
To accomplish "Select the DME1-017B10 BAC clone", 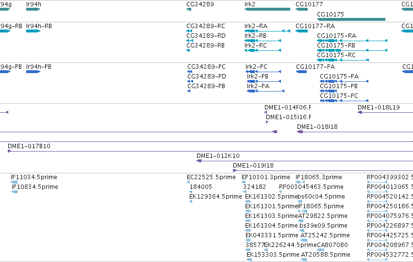I will 210,152.
